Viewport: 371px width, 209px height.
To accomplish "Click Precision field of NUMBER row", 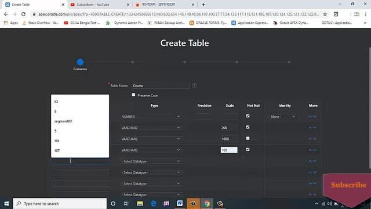I will (203, 117).
